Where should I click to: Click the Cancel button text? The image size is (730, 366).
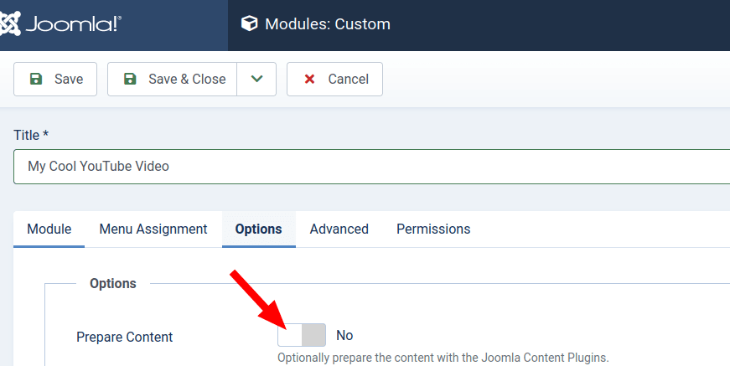[349, 79]
